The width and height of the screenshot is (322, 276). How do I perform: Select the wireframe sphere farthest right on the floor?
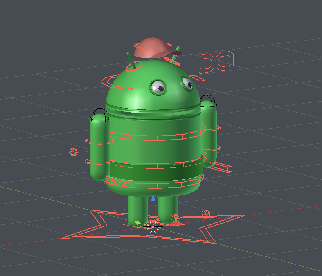click(x=206, y=214)
